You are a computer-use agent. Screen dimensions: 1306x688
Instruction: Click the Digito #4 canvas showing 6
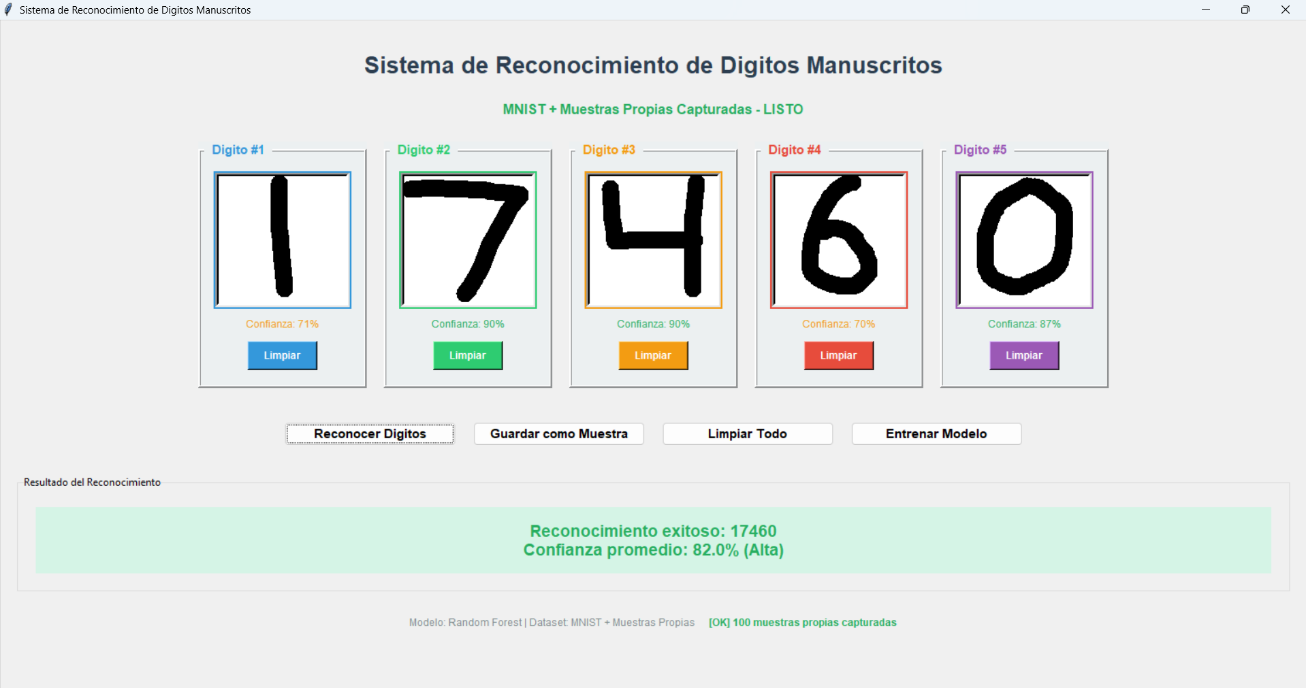pyautogui.click(x=839, y=240)
